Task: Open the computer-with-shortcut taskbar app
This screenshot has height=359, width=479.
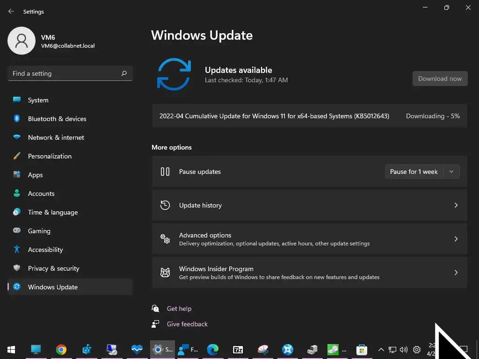Action: [x=112, y=349]
